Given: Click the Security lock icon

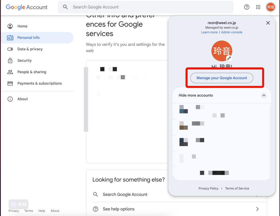Looking at the screenshot, I should point(10,61).
